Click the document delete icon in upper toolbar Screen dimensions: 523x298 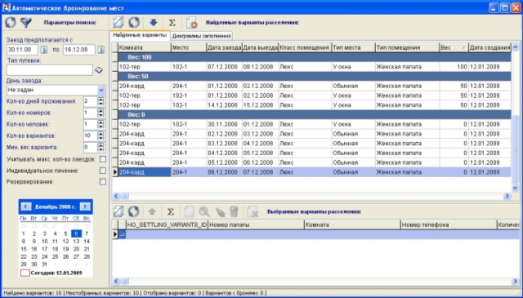[x=192, y=23]
